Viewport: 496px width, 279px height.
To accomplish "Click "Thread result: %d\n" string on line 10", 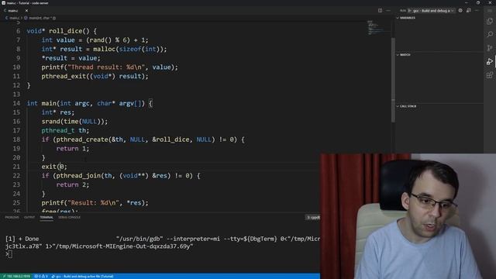I will (x=108, y=67).
